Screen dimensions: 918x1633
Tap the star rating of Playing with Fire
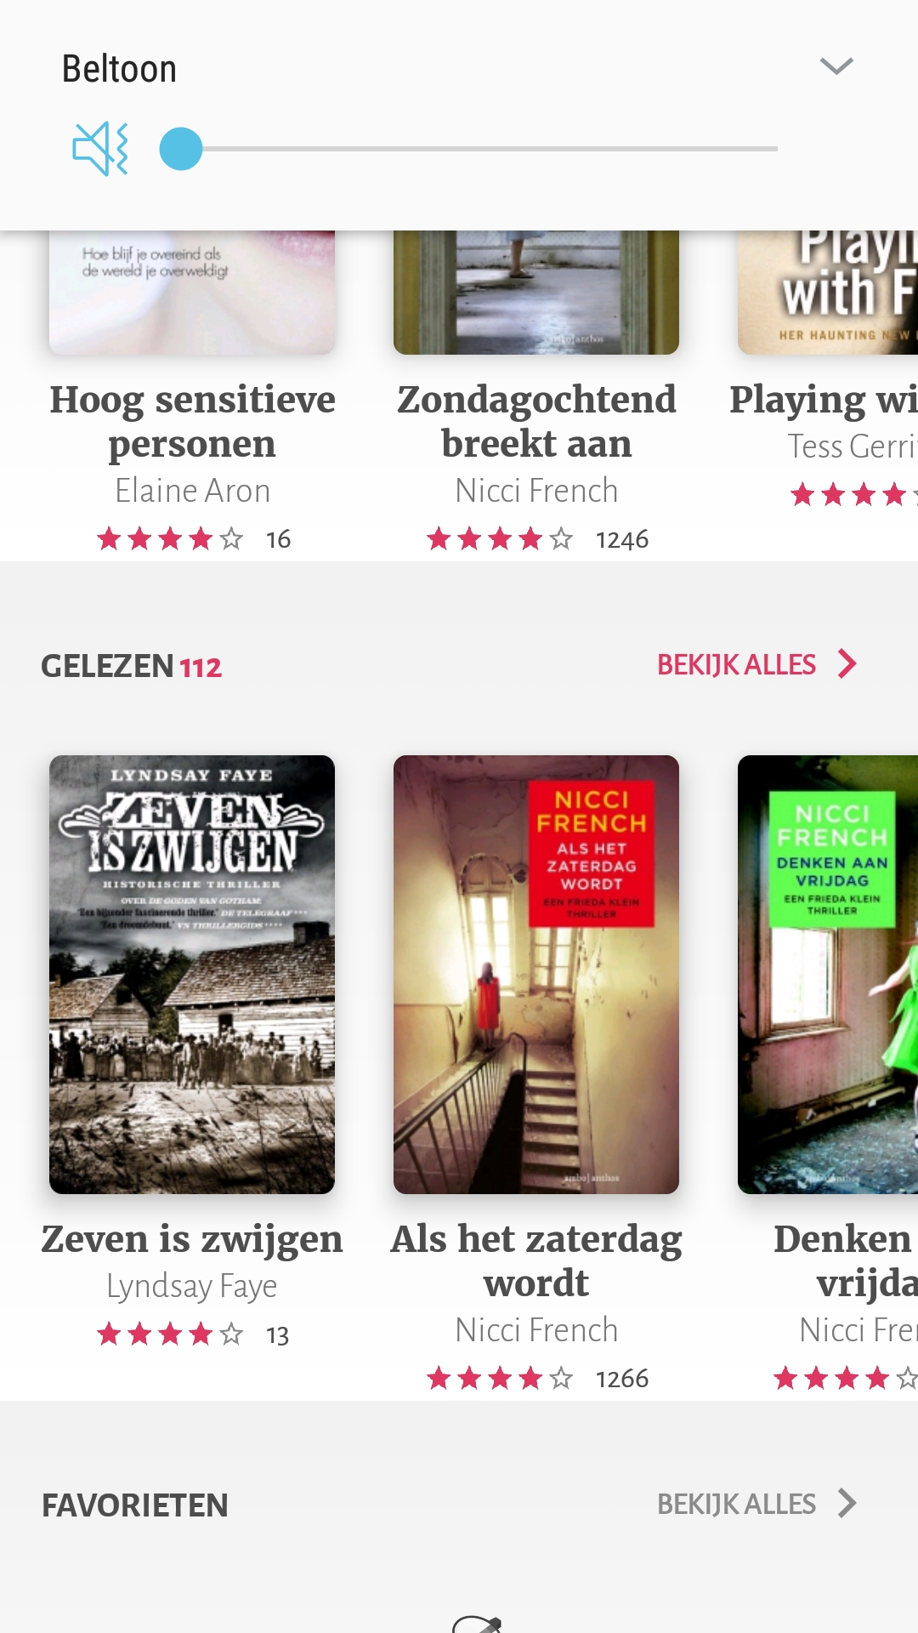click(x=853, y=494)
